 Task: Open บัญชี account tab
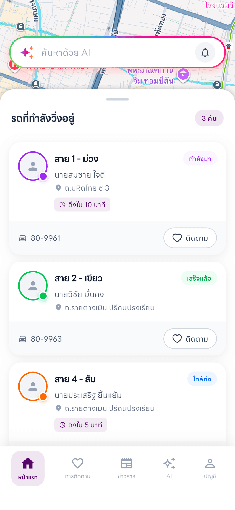(210, 468)
